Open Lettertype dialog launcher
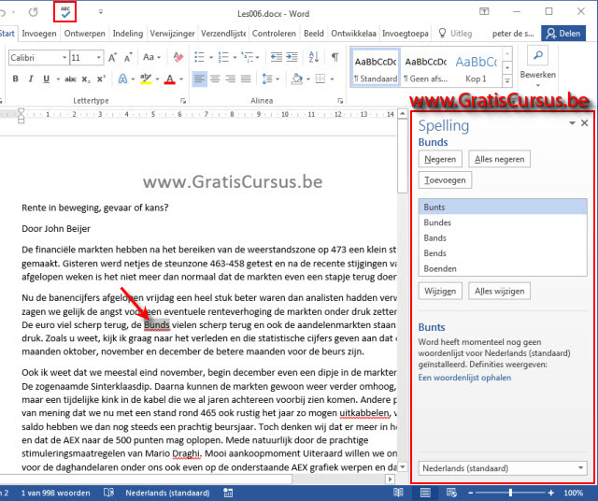 183,101
